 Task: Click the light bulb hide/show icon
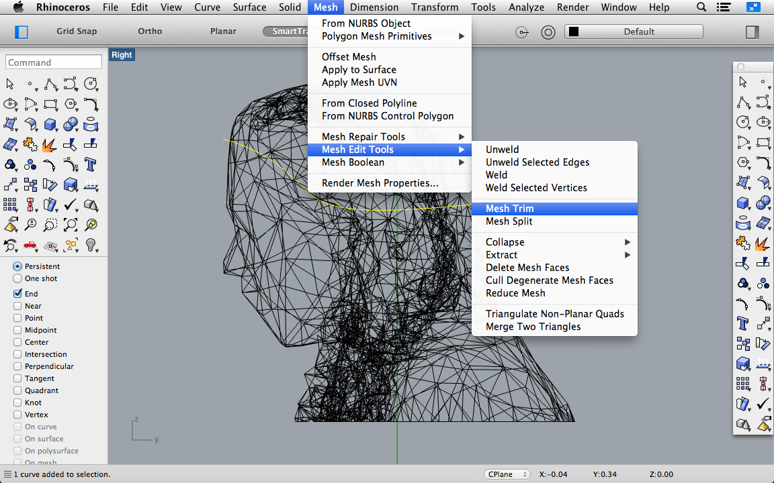tap(90, 244)
